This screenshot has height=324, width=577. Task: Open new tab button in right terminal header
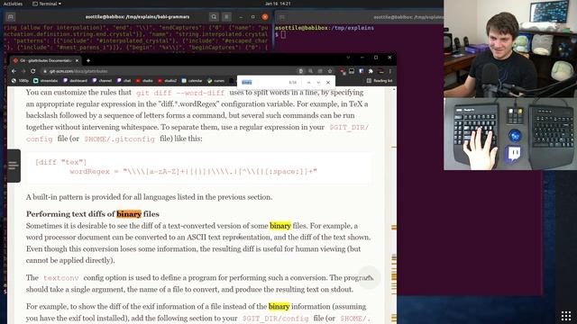coord(282,17)
